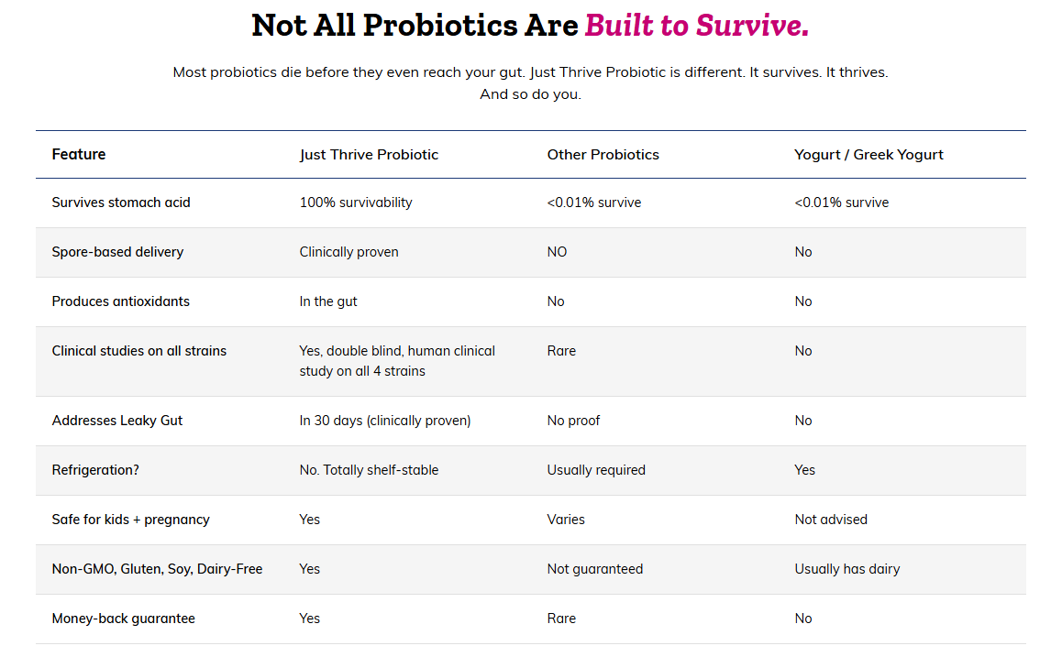Click the 'Feature' column header
This screenshot has width=1051, height=657.
tap(79, 155)
